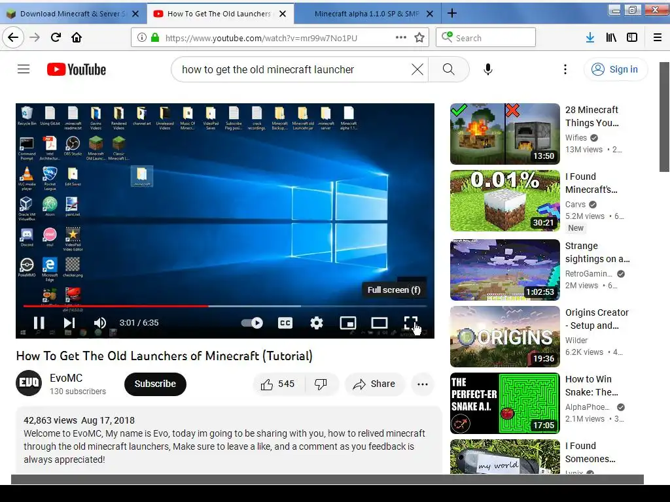The height and width of the screenshot is (502, 670).
Task: Skip to the next video
Action: point(69,323)
